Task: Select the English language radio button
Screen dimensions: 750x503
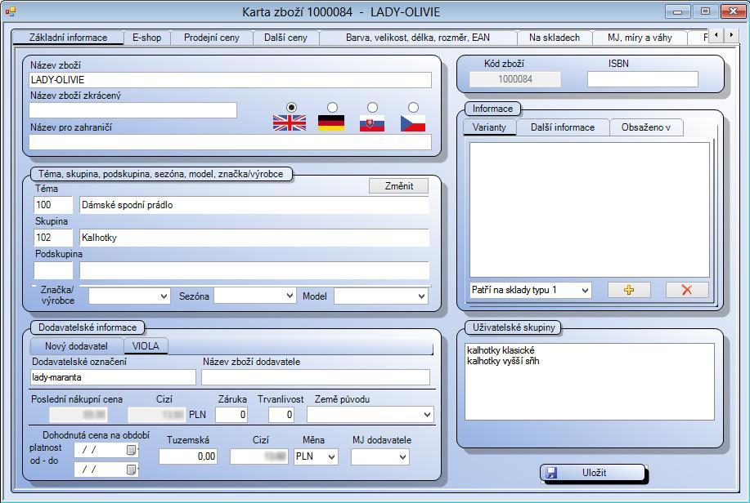Action: click(291, 107)
